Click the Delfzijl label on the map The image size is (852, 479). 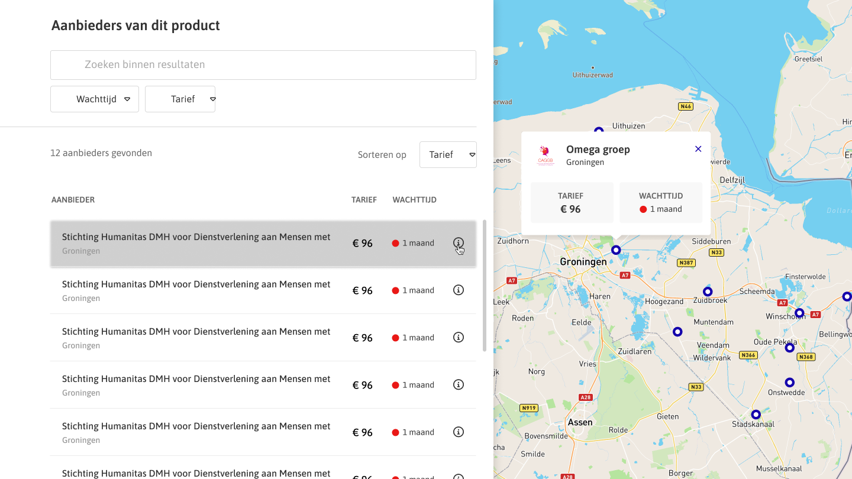coord(732,180)
